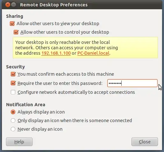This screenshot has height=152, width=164.
Task: Click the Sharing section heading
Action: 15,16
